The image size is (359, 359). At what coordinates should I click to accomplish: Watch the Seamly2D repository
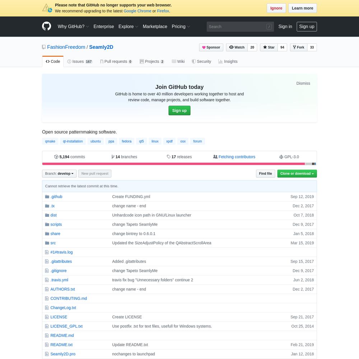point(237,47)
